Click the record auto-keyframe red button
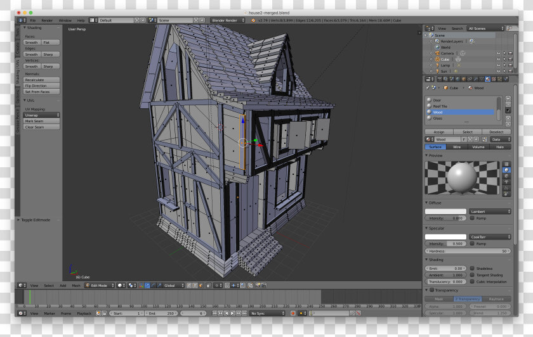This screenshot has height=337, width=533. pyautogui.click(x=293, y=313)
